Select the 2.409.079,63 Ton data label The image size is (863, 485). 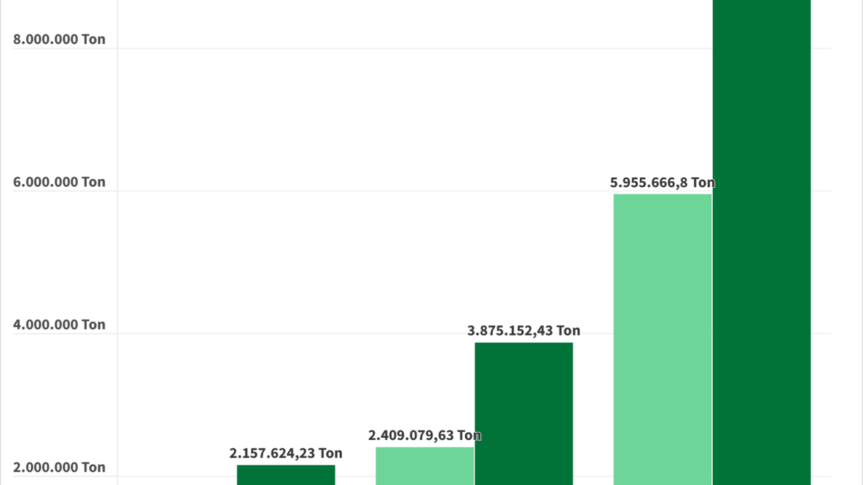coord(425,436)
